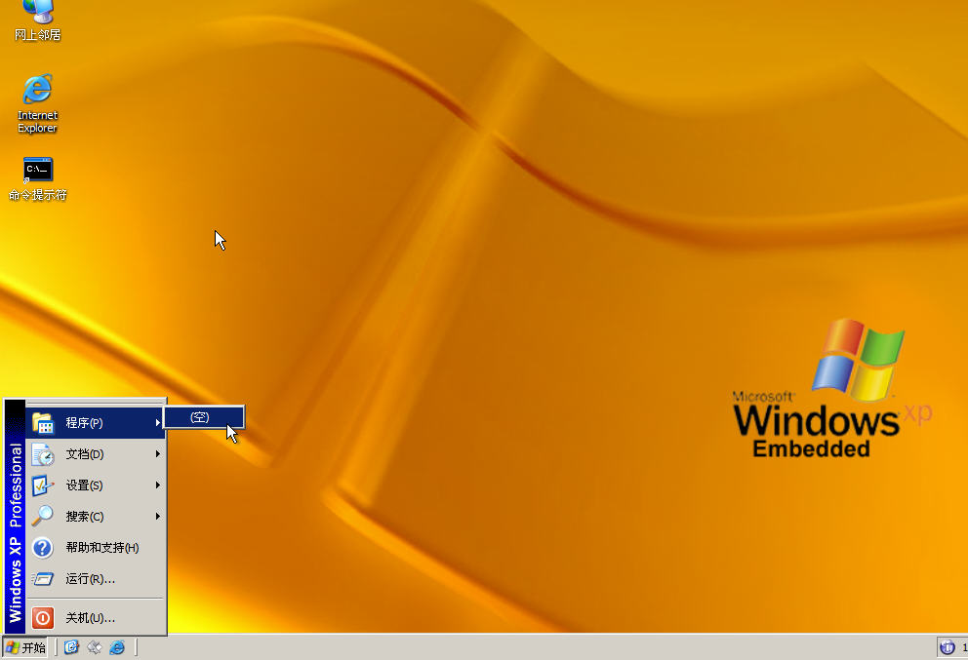The width and height of the screenshot is (968, 660).
Task: Select the Internet Explorer desktop icon
Action: click(38, 103)
